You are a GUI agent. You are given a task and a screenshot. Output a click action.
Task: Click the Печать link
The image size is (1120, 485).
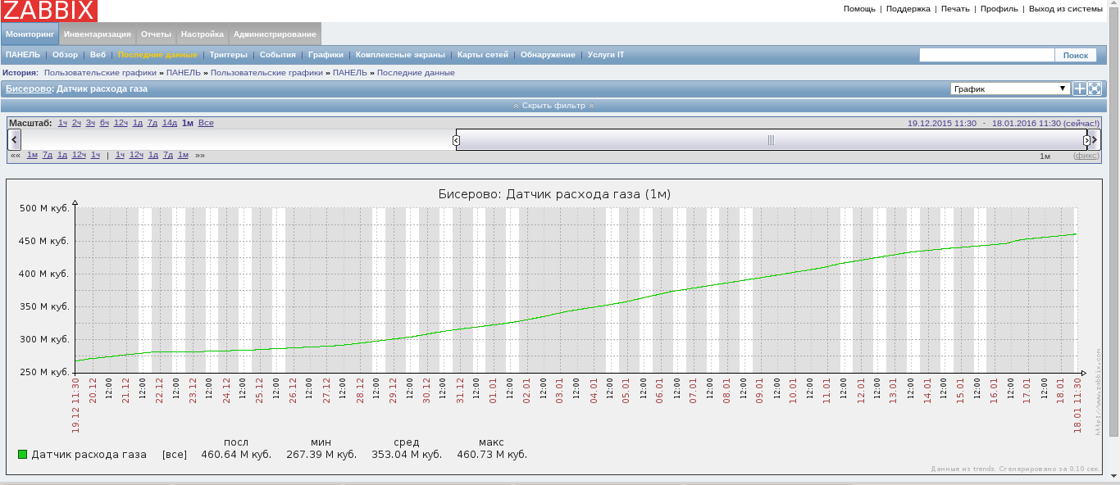tap(955, 9)
